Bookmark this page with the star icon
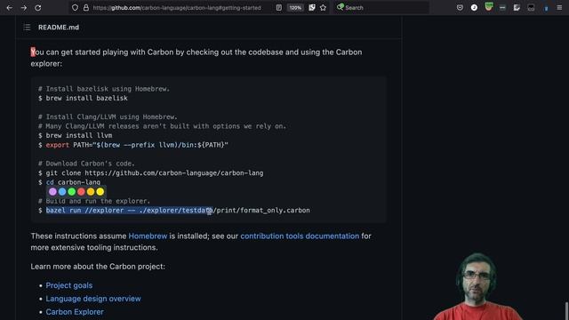Image resolution: width=569 pixels, height=320 pixels. tap(323, 8)
